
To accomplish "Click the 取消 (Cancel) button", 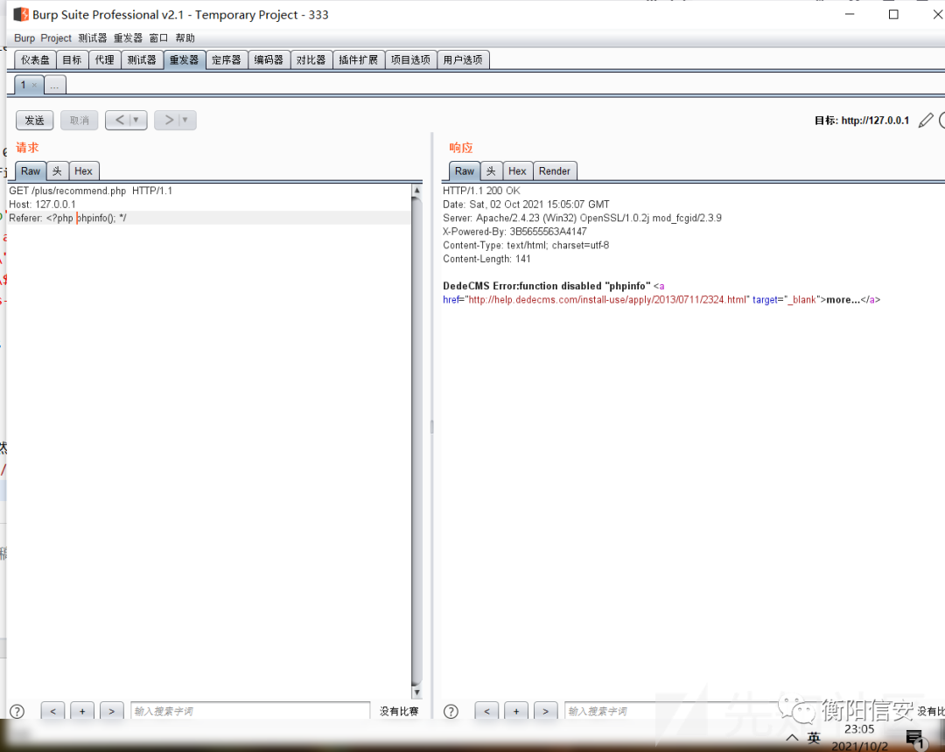I will tap(79, 121).
